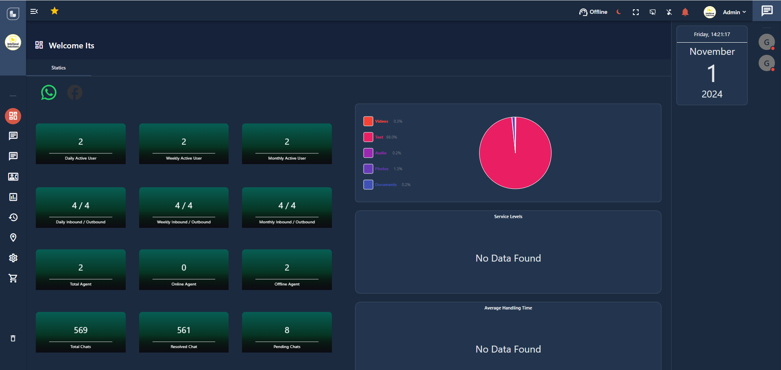The image size is (781, 370).
Task: Click the Pending Chats card
Action: pyautogui.click(x=287, y=332)
